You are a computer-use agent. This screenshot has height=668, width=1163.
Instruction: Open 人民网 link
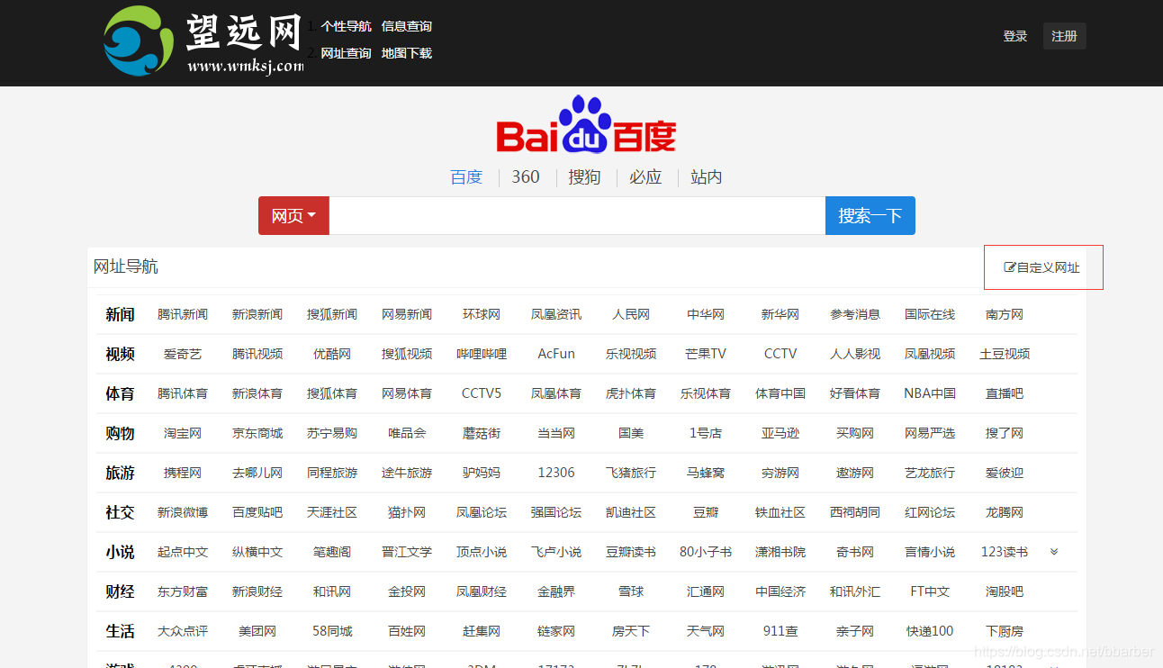click(631, 314)
